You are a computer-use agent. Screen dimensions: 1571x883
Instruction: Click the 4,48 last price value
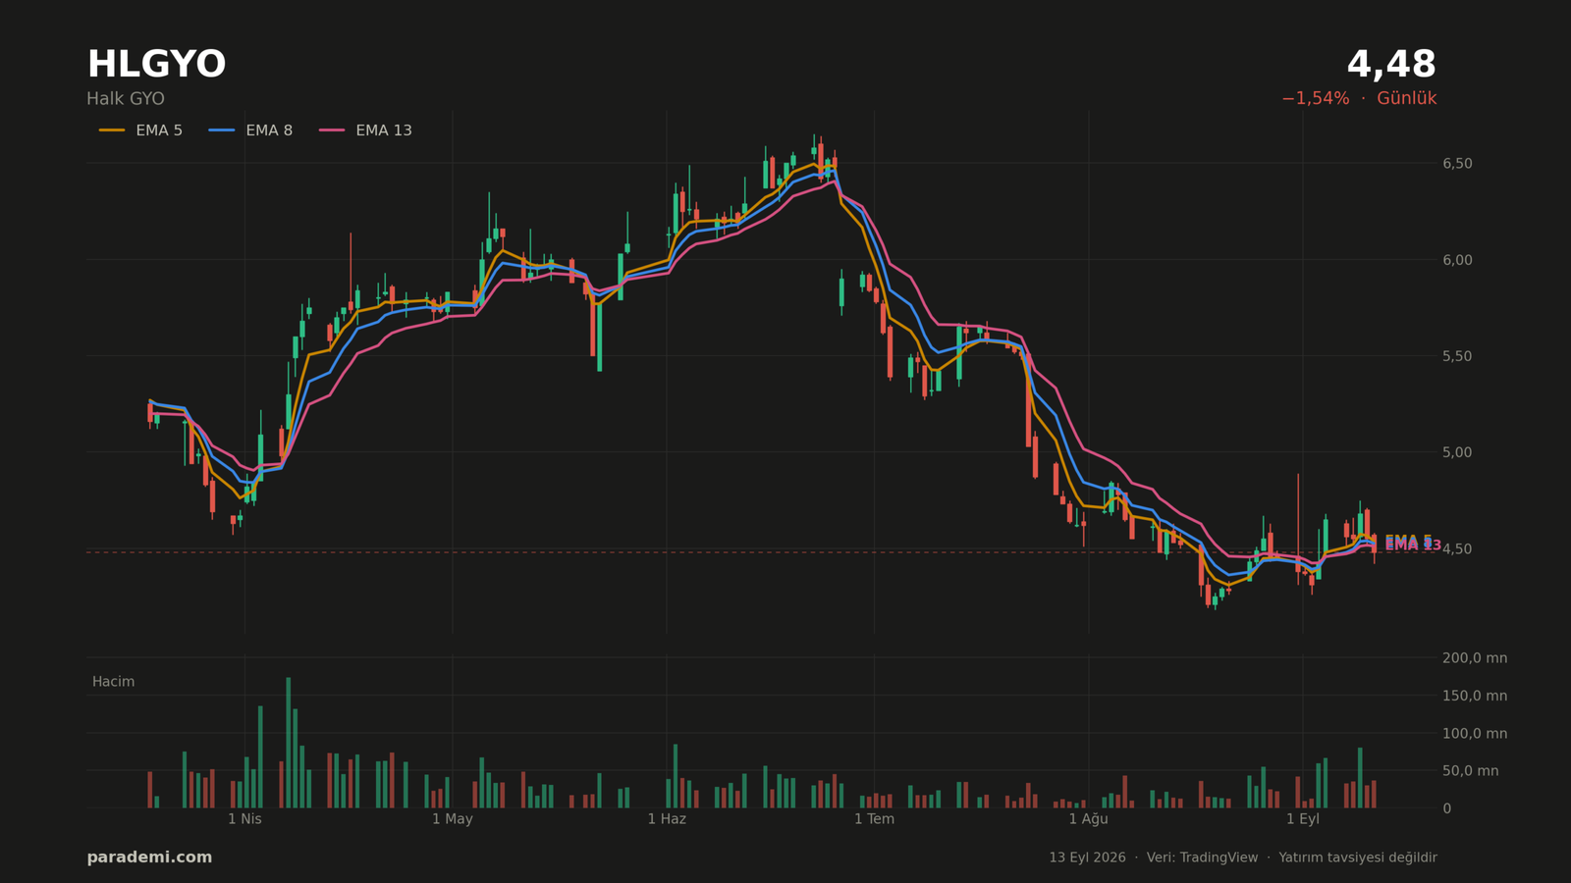1391,65
